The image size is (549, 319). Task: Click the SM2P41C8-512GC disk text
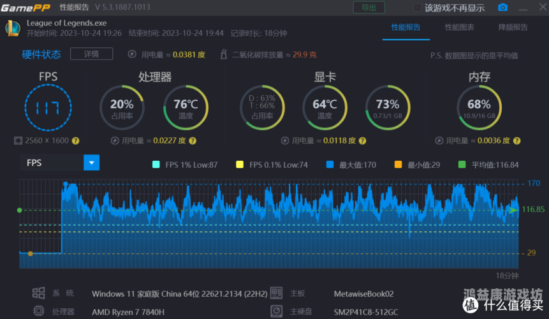pyautogui.click(x=366, y=311)
